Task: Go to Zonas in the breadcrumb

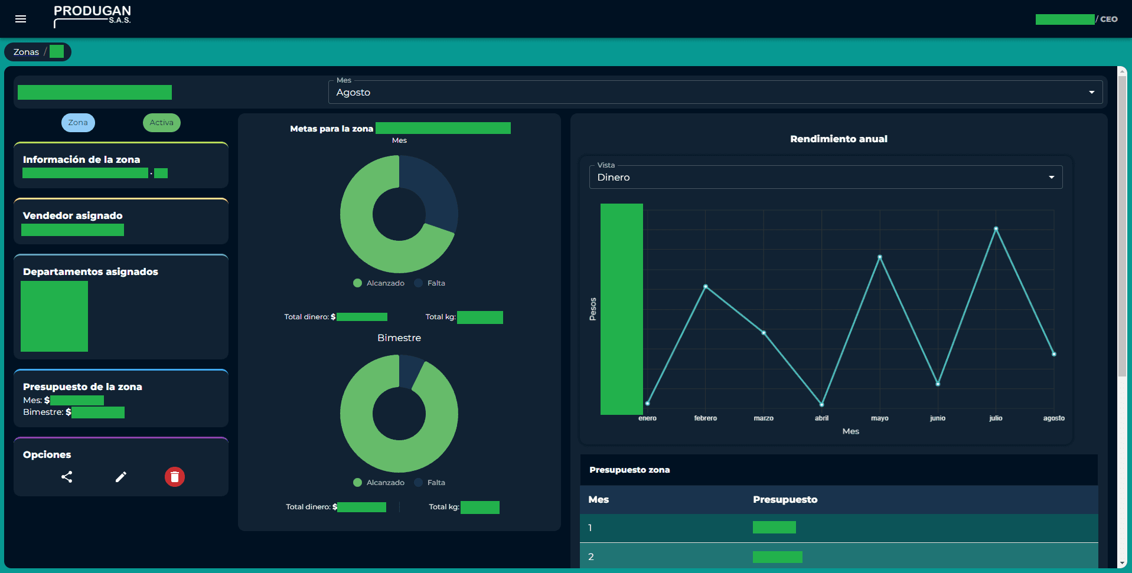Action: coord(26,52)
